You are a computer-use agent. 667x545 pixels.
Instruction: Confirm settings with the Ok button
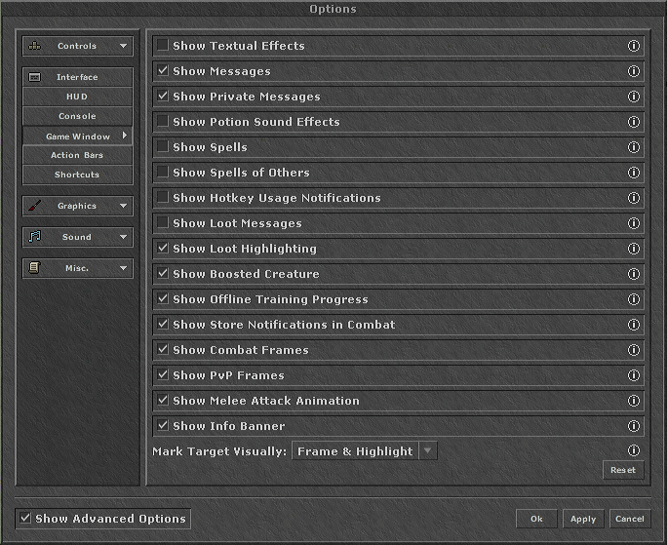click(536, 519)
